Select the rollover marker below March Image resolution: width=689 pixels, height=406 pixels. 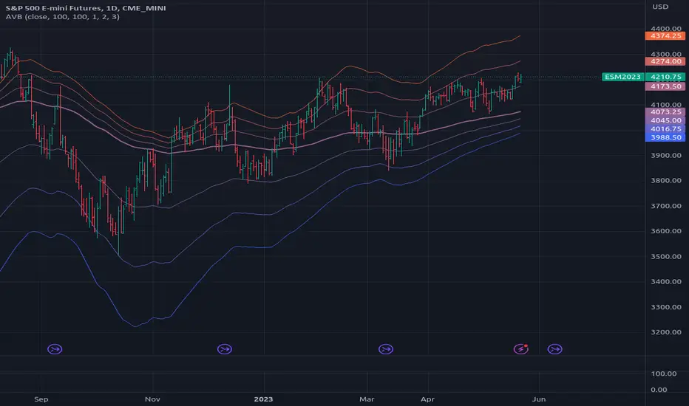(x=386, y=349)
